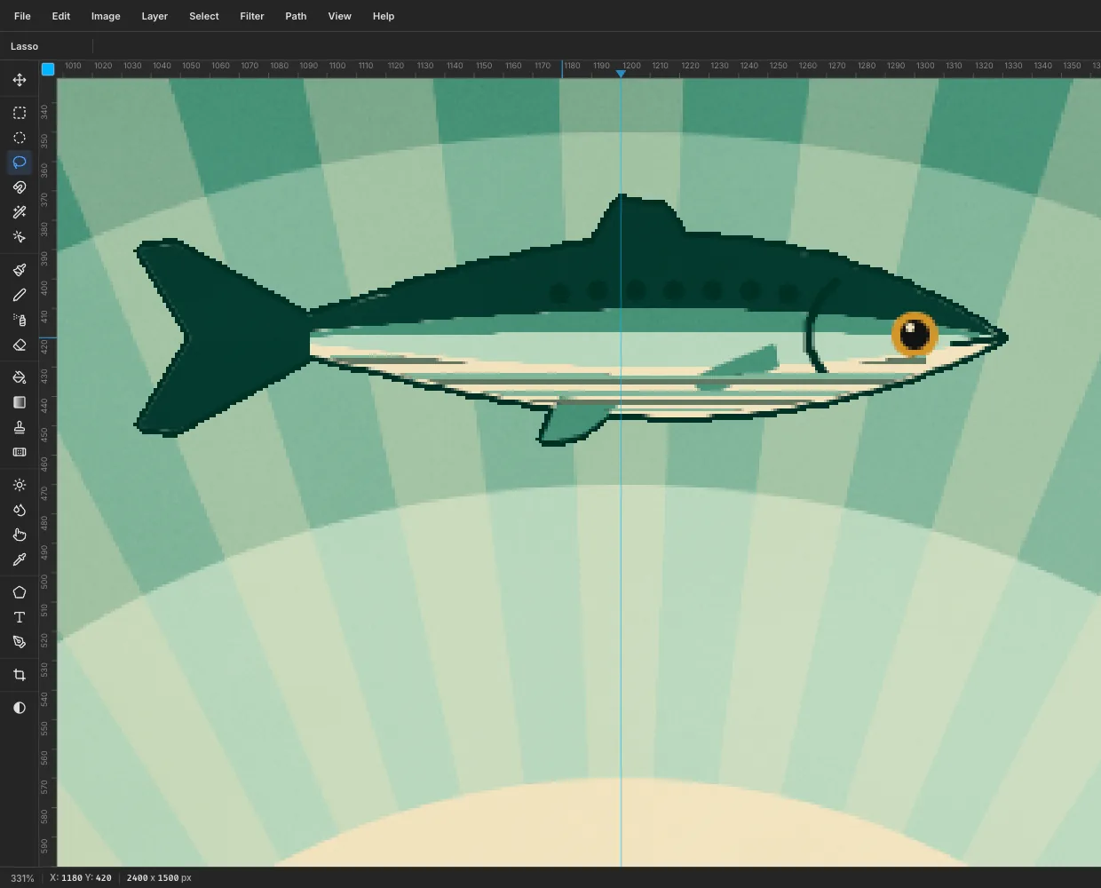Image resolution: width=1101 pixels, height=888 pixels.
Task: Open the Filter menu
Action: pos(252,16)
